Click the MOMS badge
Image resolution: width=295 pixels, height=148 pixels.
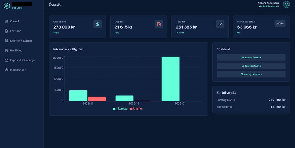[280, 23]
